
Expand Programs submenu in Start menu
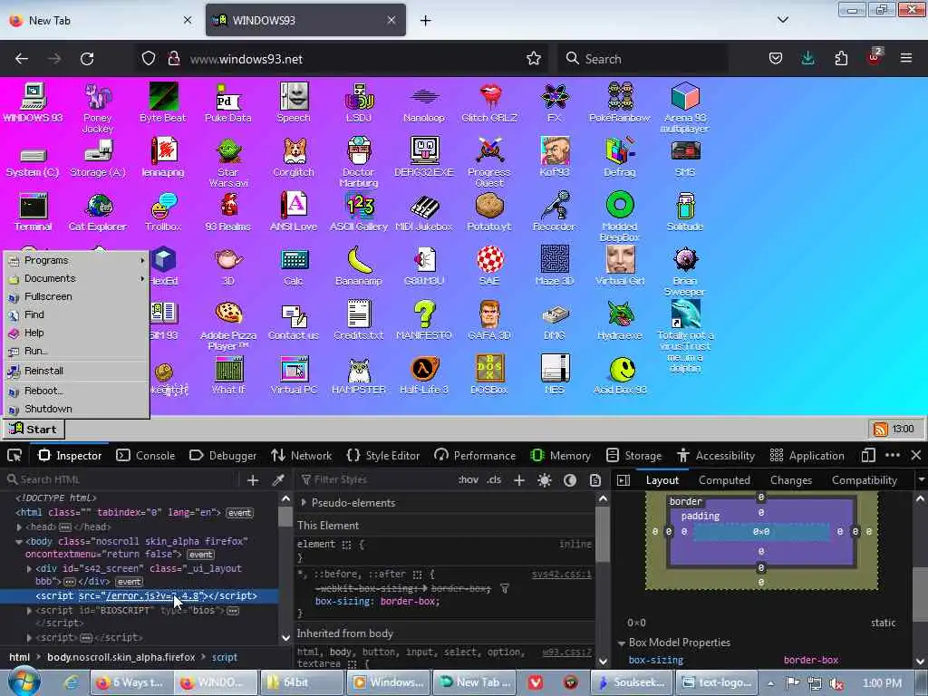tap(76, 260)
